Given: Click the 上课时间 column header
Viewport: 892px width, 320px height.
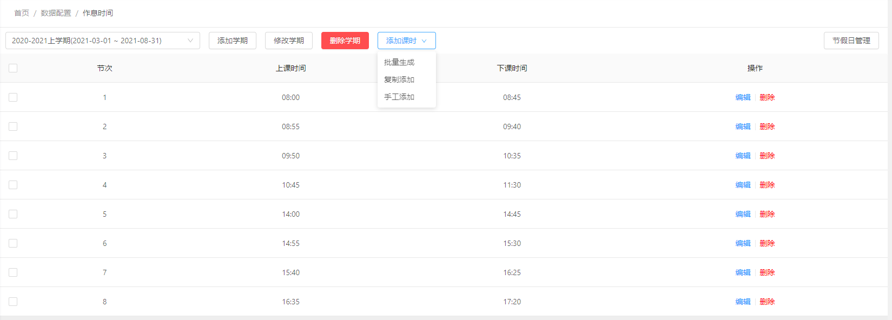Looking at the screenshot, I should pyautogui.click(x=290, y=68).
